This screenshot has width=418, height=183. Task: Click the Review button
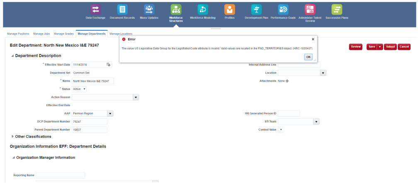(x=356, y=46)
